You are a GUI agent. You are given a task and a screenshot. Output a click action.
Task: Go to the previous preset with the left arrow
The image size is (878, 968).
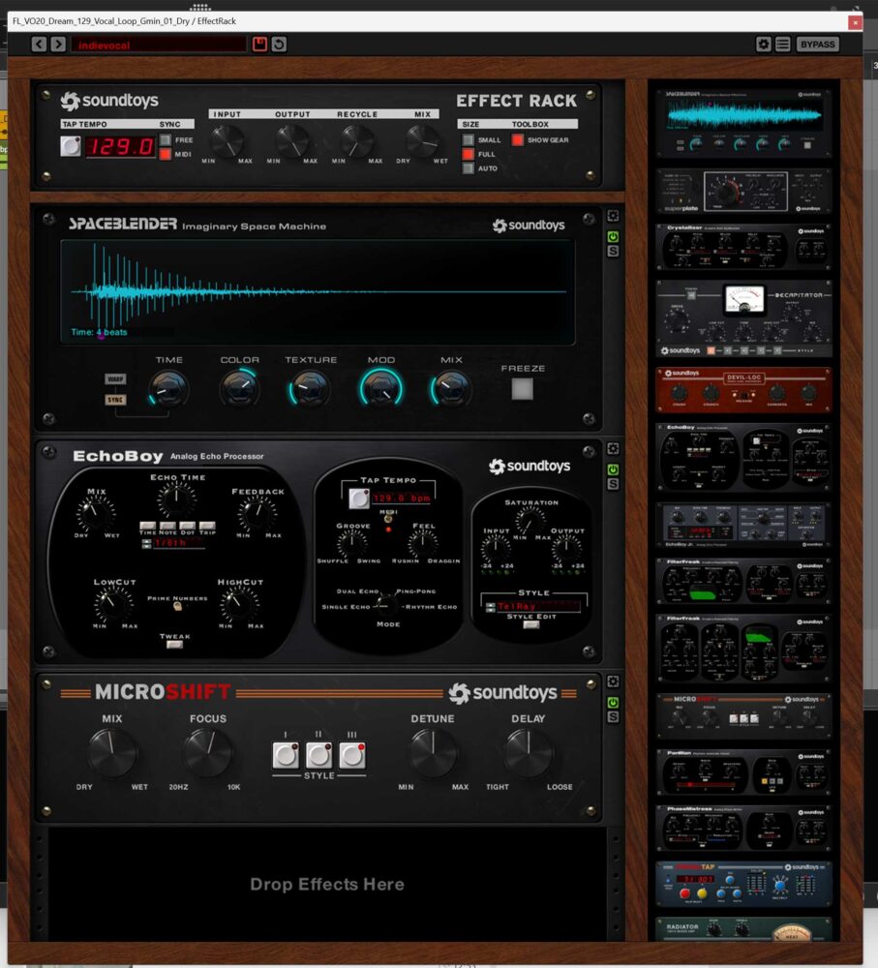point(39,45)
